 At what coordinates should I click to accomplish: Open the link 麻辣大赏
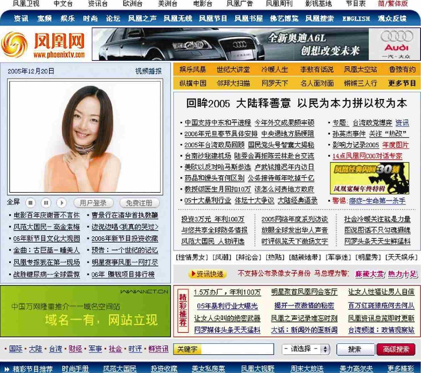tap(369, 274)
